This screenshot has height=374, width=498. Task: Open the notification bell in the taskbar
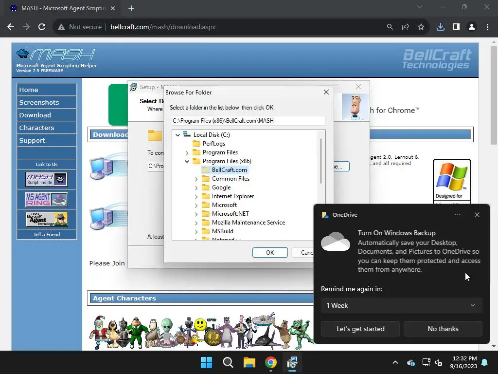[x=485, y=362]
